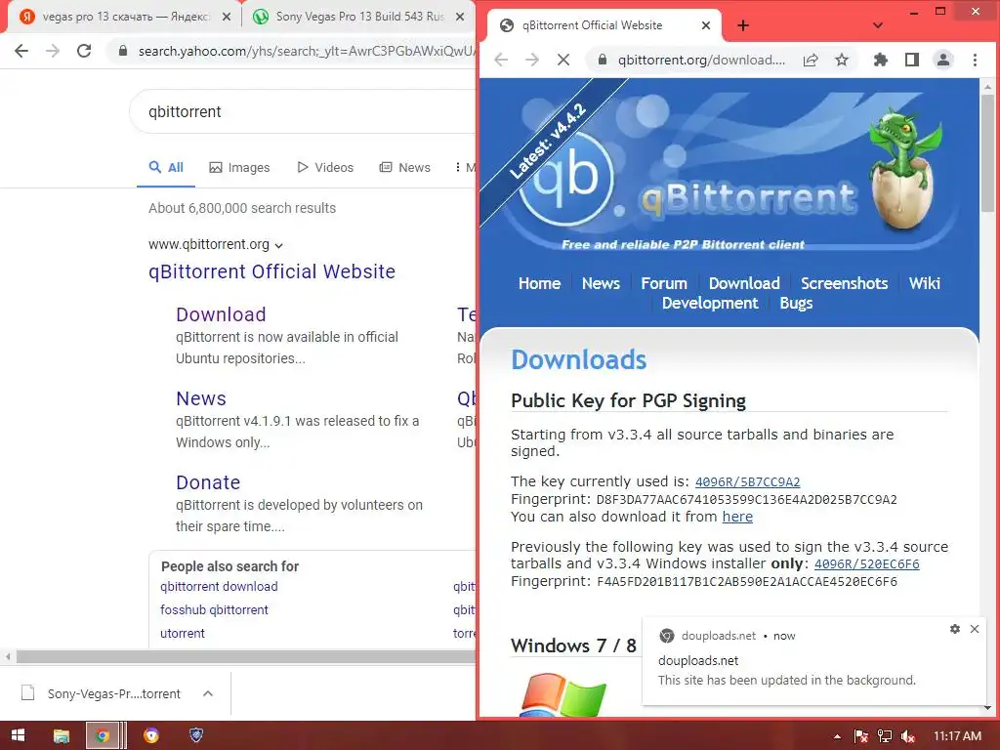Viewport: 1000px width, 750px height.
Task: Open the News sitelink under qBittorrent result
Action: (201, 398)
